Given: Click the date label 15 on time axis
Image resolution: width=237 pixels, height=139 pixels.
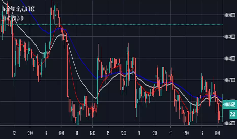Looking at the screenshot, I should [x=108, y=133].
